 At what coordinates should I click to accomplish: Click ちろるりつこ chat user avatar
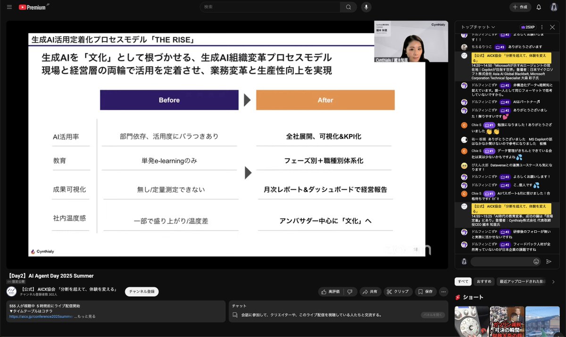point(464,47)
